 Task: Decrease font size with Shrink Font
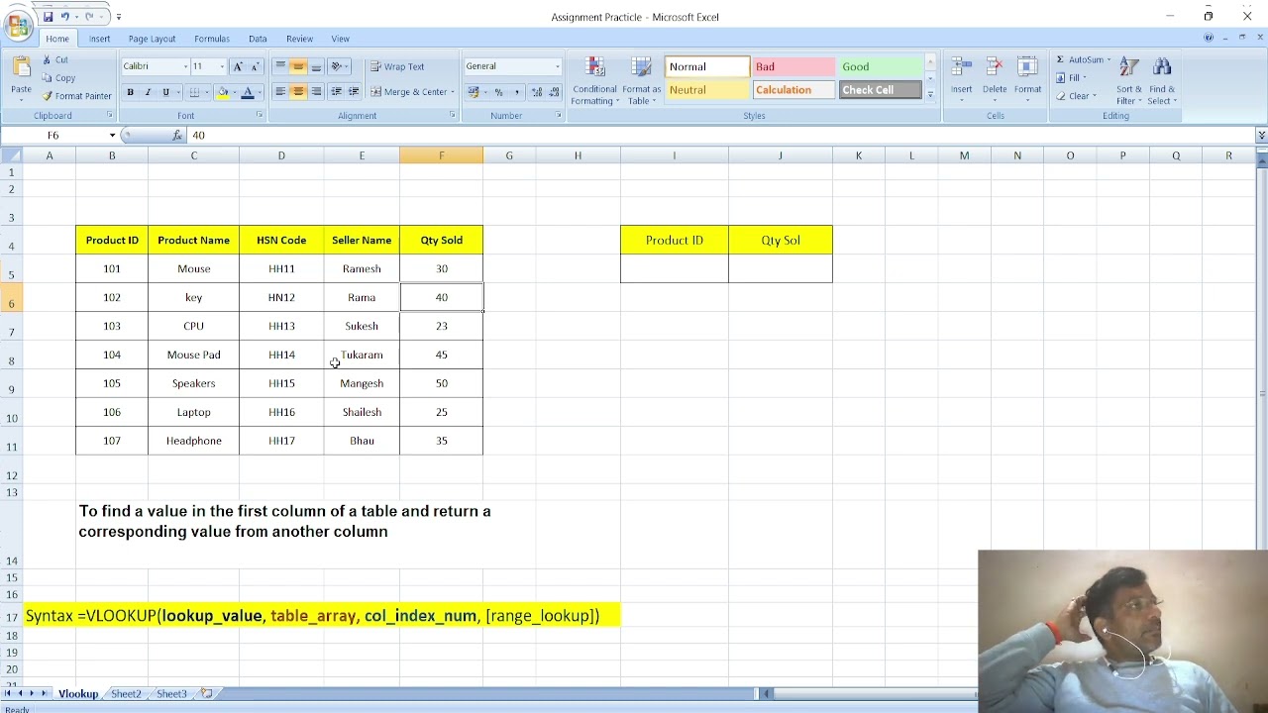pyautogui.click(x=255, y=66)
